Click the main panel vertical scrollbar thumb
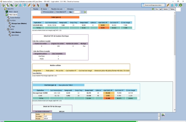186x122 pixels. [x=175, y=35]
